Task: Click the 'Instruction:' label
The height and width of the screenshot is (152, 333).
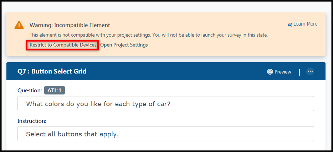Action: coord(32,121)
